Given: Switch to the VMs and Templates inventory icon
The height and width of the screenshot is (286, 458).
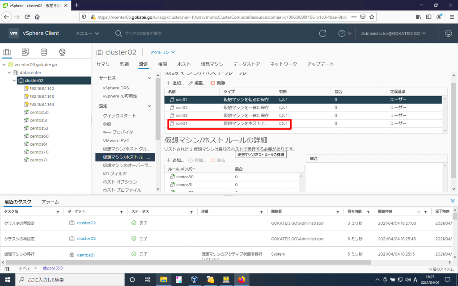Looking at the screenshot, I should point(25,52).
